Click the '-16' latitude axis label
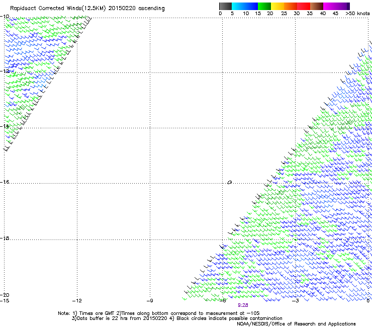 click(x=5, y=182)
